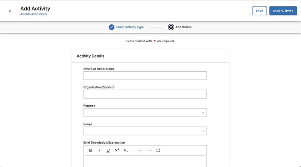Toggle underline formatting in the editor
Image resolution: width=301 pixels, height=167 pixels.
[x=108, y=150]
